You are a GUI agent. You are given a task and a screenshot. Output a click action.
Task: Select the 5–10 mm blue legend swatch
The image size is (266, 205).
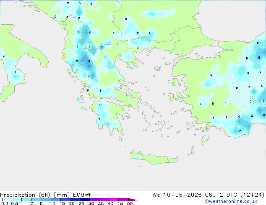(x=46, y=200)
